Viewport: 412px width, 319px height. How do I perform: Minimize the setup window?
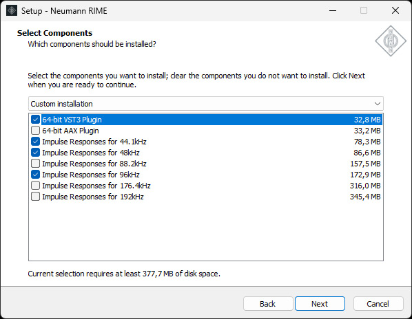[x=333, y=10]
